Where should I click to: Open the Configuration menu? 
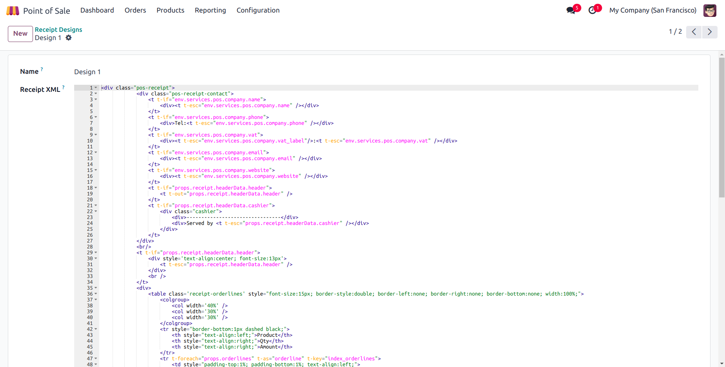point(258,10)
